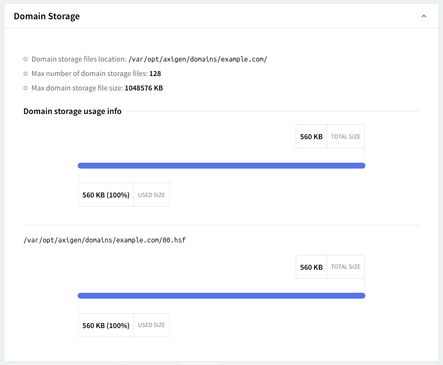This screenshot has width=443, height=365.
Task: Select the 00.hsf storage file path
Action: (104, 240)
